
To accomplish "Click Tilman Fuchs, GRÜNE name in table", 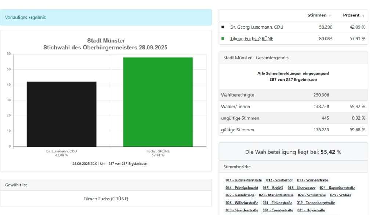I will (252, 38).
